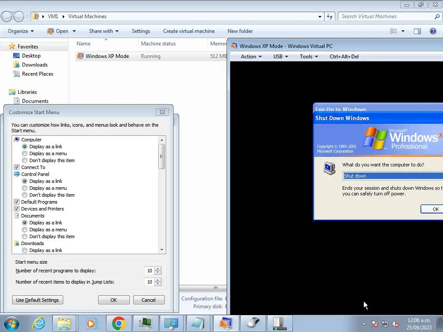The image size is (443, 332).
Task: Select Desktop under Favorites
Action: coord(31,56)
